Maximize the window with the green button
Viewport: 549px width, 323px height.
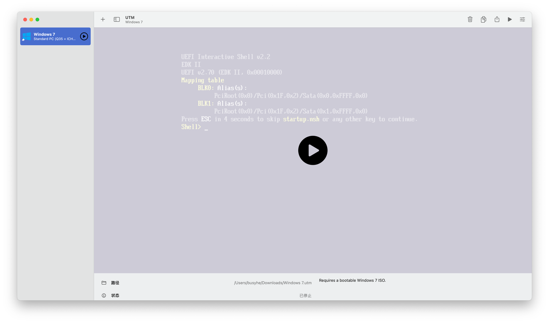(x=37, y=20)
